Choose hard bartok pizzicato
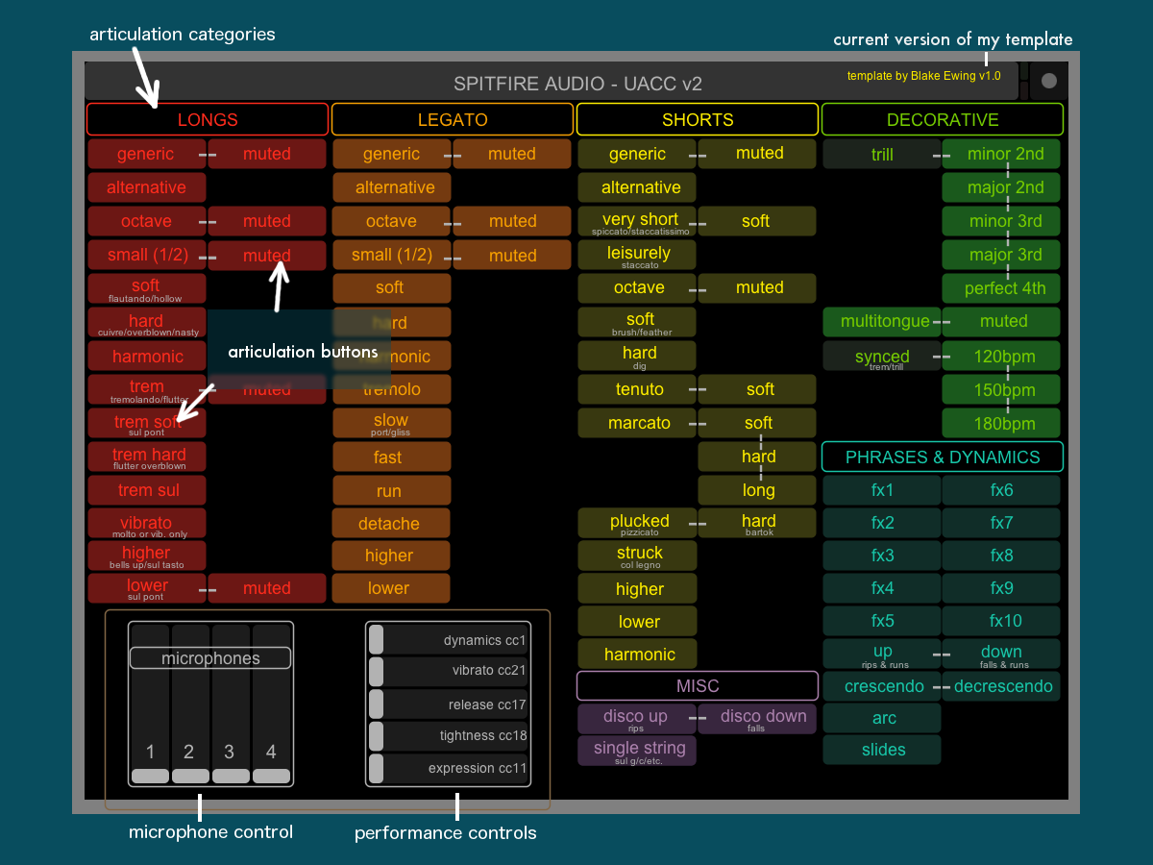The height and width of the screenshot is (865, 1153). [757, 524]
